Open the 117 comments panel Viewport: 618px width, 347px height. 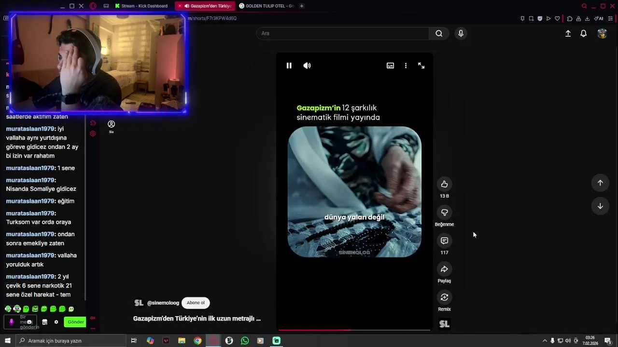tap(444, 240)
